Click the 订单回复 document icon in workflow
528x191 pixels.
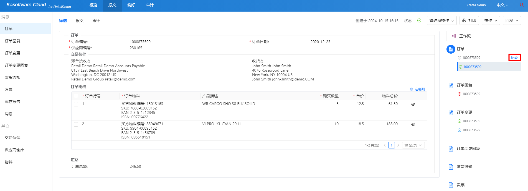tap(451, 85)
